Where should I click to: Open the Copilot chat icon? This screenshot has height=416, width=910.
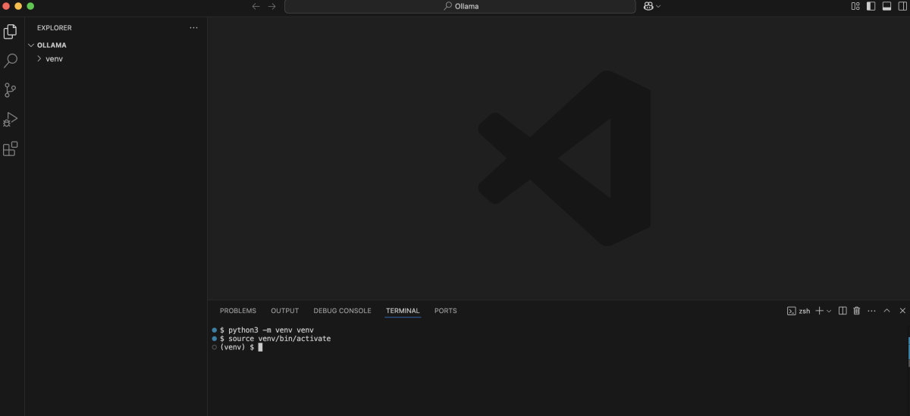(x=648, y=6)
